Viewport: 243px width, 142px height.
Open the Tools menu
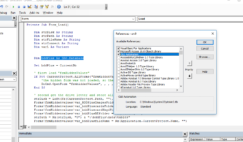pyautogui.click(x=22, y=13)
